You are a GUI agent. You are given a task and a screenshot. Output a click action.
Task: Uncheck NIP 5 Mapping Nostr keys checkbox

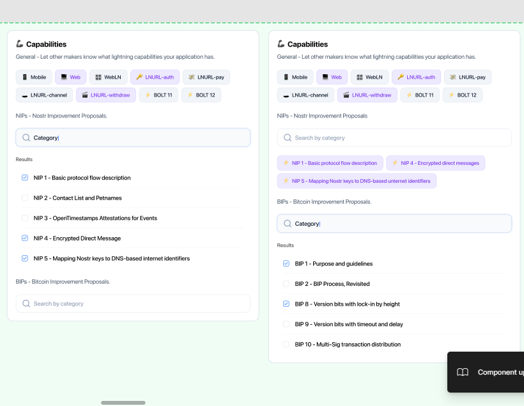pyautogui.click(x=25, y=258)
